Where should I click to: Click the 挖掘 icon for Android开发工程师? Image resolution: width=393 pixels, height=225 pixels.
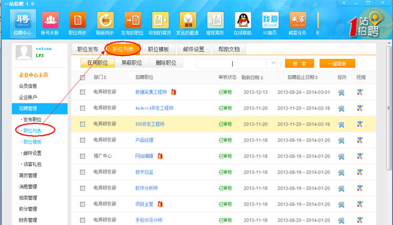click(360, 108)
